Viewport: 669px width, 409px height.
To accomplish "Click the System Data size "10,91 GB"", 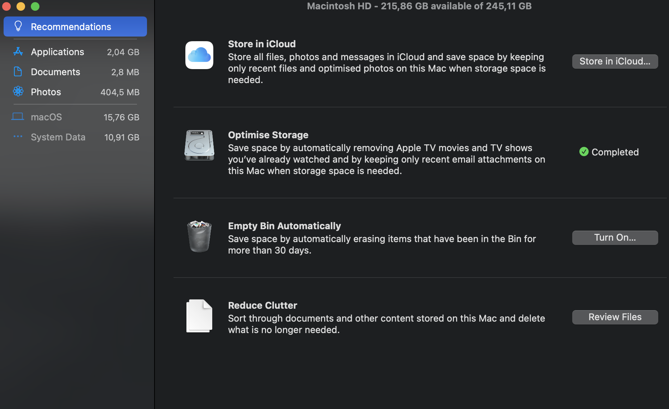I will tap(122, 138).
